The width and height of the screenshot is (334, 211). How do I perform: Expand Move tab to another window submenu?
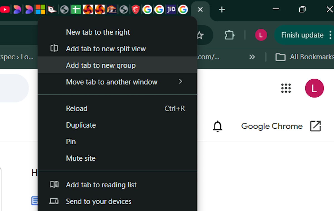click(111, 82)
